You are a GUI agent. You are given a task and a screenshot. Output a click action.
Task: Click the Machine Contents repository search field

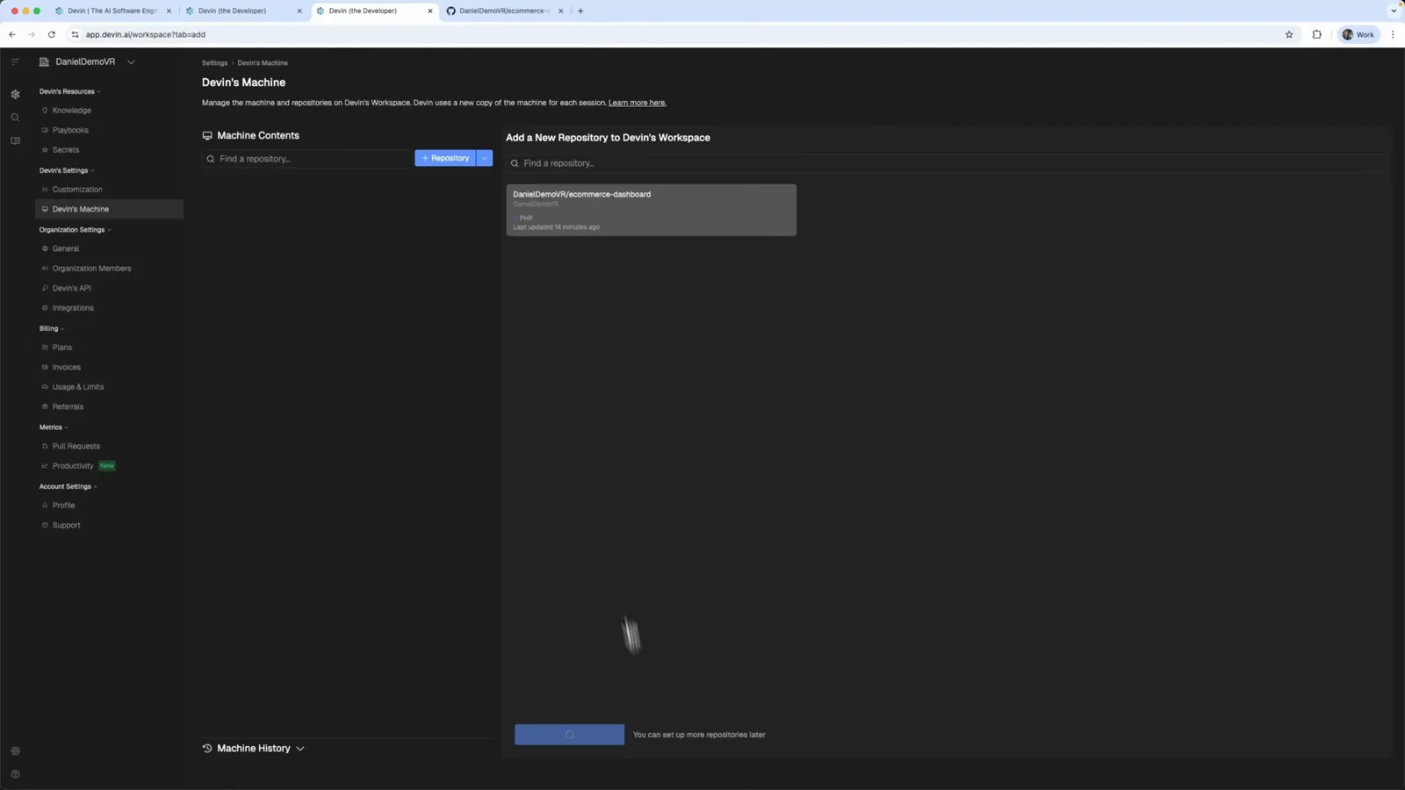[x=307, y=159]
